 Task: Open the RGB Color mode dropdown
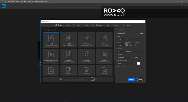(125, 57)
